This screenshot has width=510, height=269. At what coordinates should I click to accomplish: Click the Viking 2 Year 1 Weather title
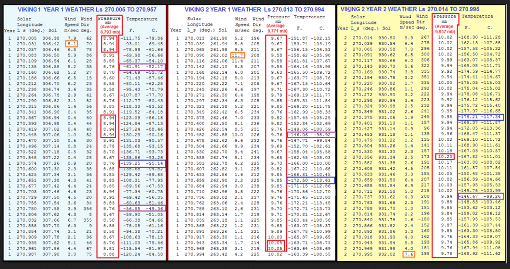[254, 10]
